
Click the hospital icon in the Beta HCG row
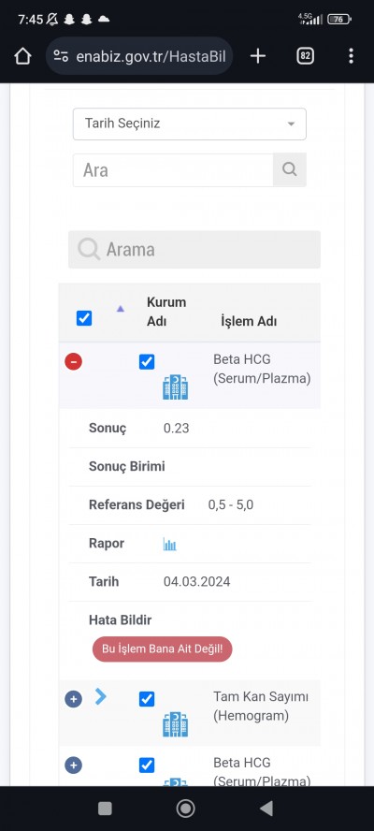pos(176,386)
